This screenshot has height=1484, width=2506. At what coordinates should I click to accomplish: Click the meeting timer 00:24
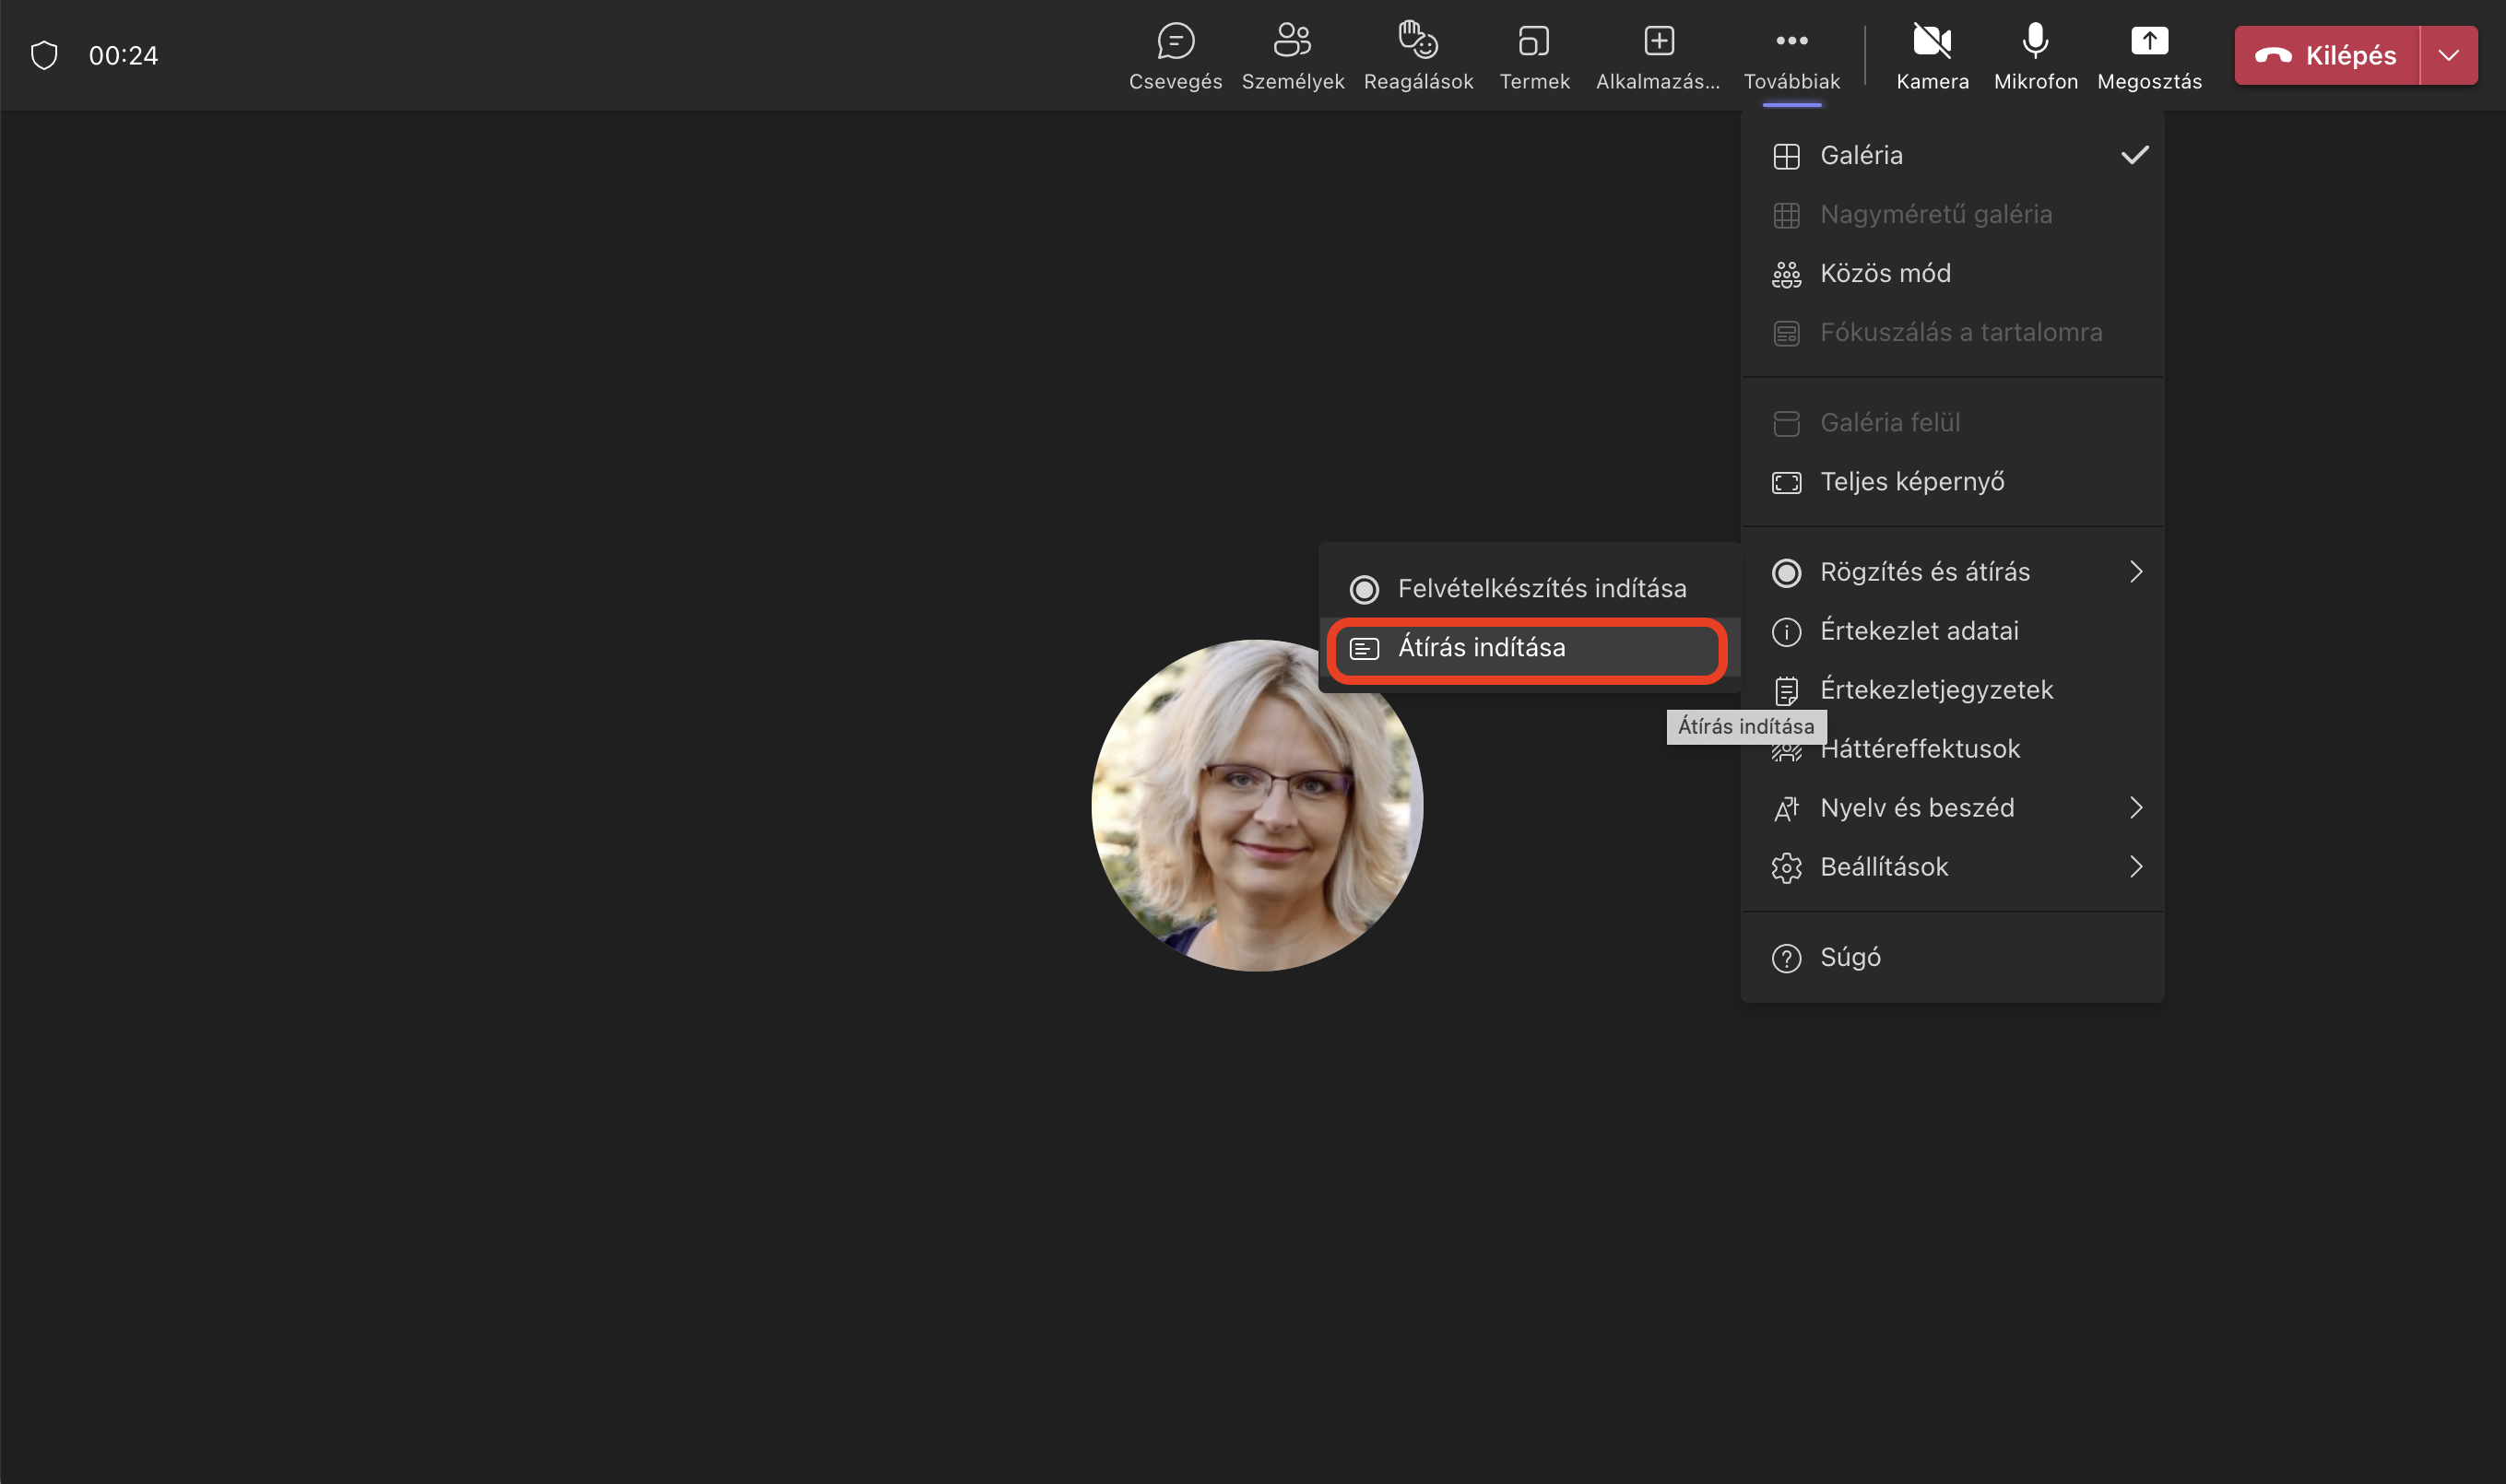(123, 56)
